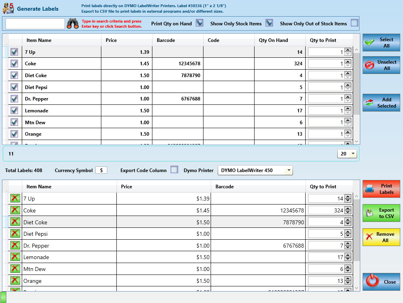Remove Lemonade from label list
403x303 pixels.
(x=15, y=257)
